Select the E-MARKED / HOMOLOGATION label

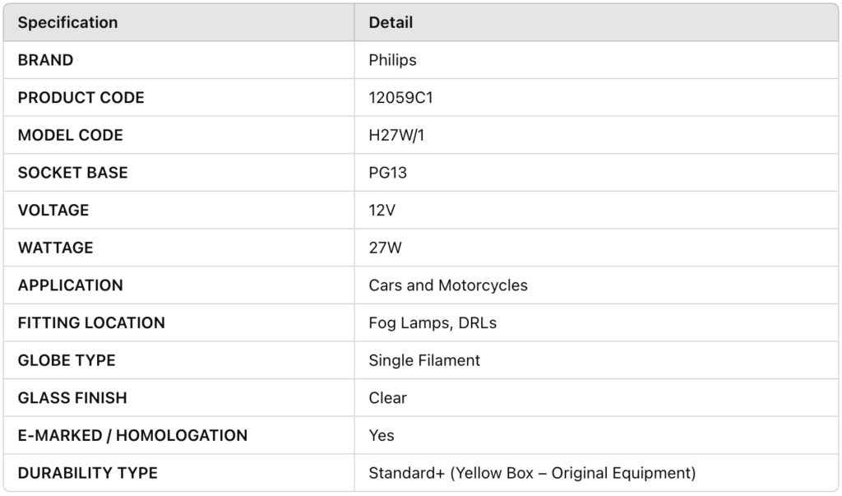(132, 436)
